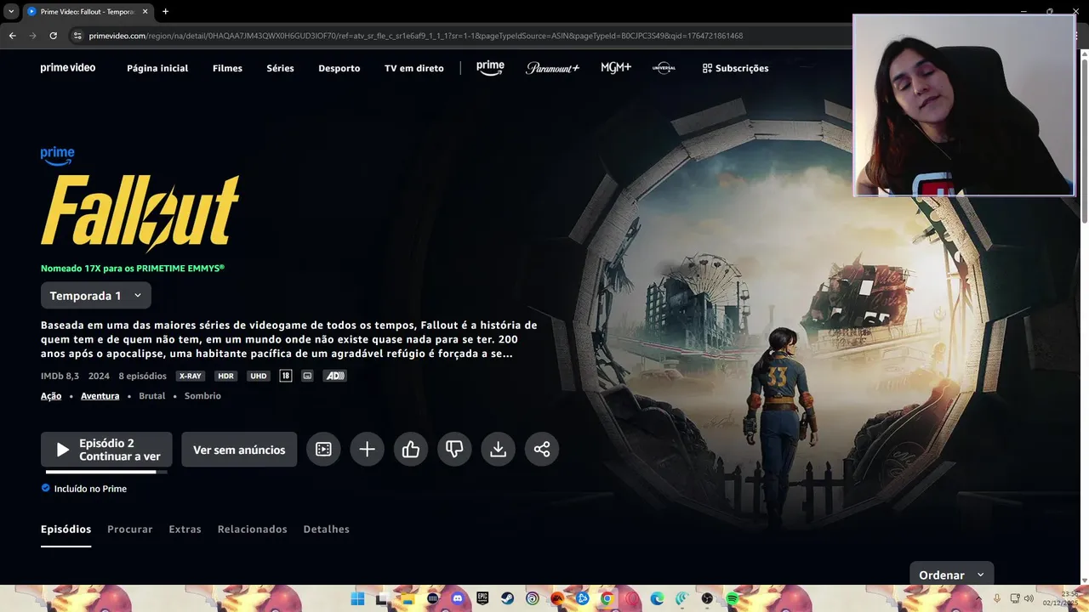Download Fallout with the download icon
1089x612 pixels.
tap(499, 450)
